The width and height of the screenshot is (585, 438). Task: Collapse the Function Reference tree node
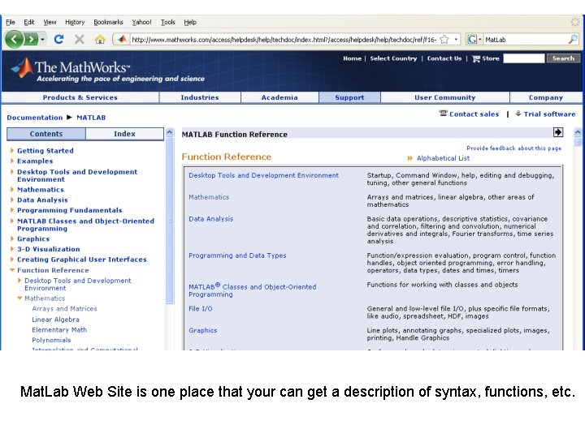(12, 270)
